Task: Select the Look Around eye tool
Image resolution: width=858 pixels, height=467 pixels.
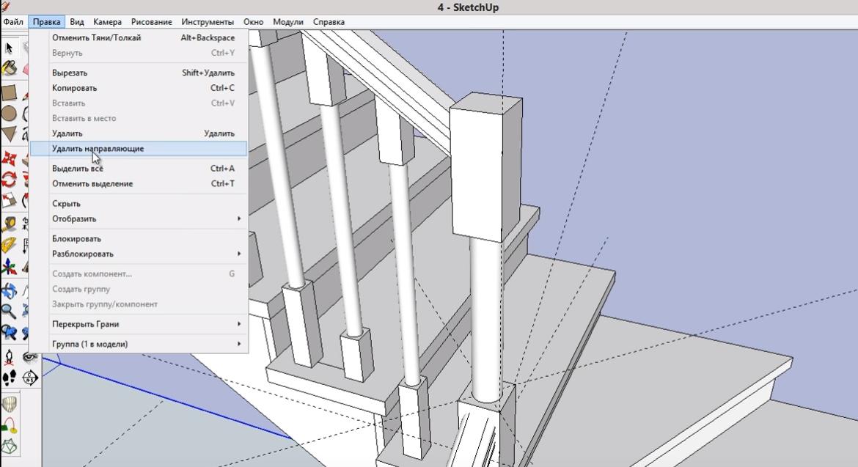Action: (30, 358)
